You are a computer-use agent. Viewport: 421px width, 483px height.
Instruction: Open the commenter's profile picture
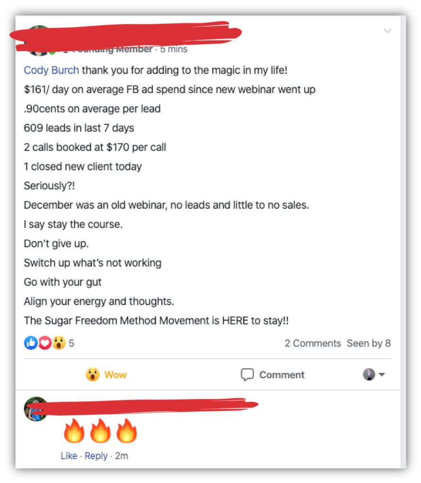point(37,409)
